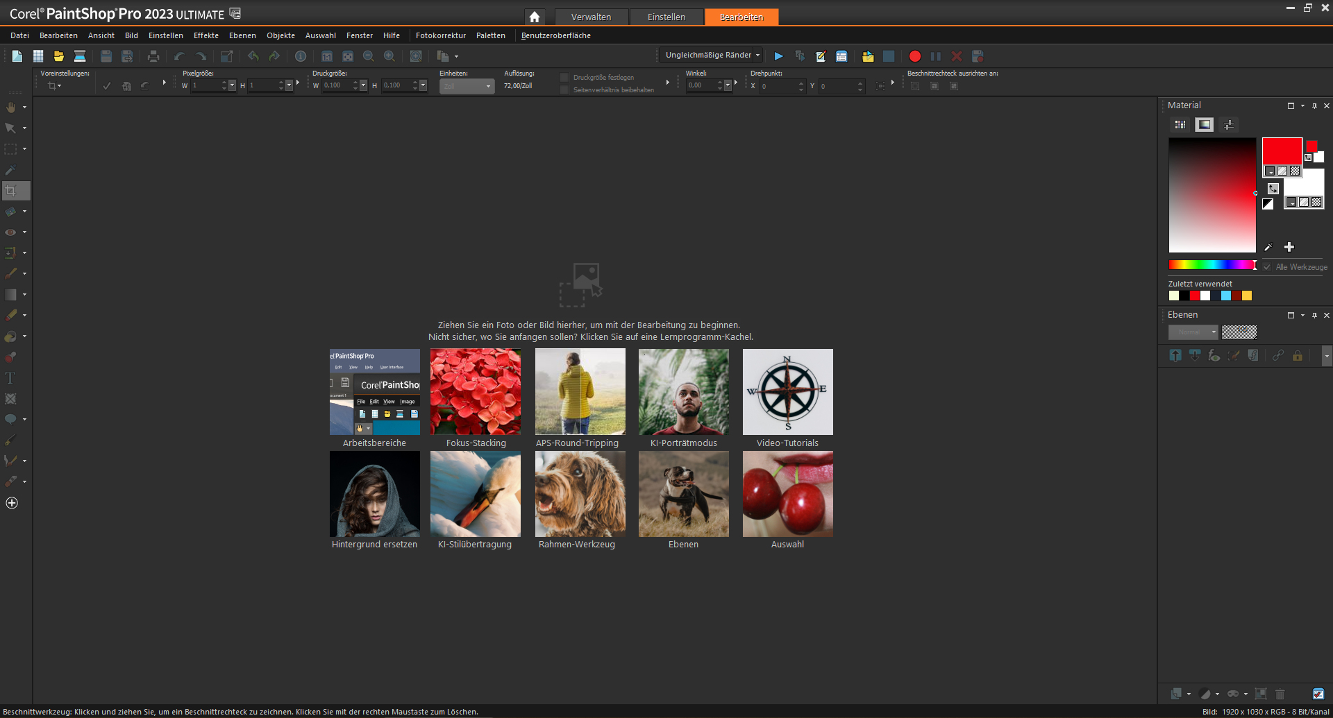Image resolution: width=1333 pixels, height=718 pixels.
Task: Pick the light blue recently used swatch
Action: point(1226,296)
